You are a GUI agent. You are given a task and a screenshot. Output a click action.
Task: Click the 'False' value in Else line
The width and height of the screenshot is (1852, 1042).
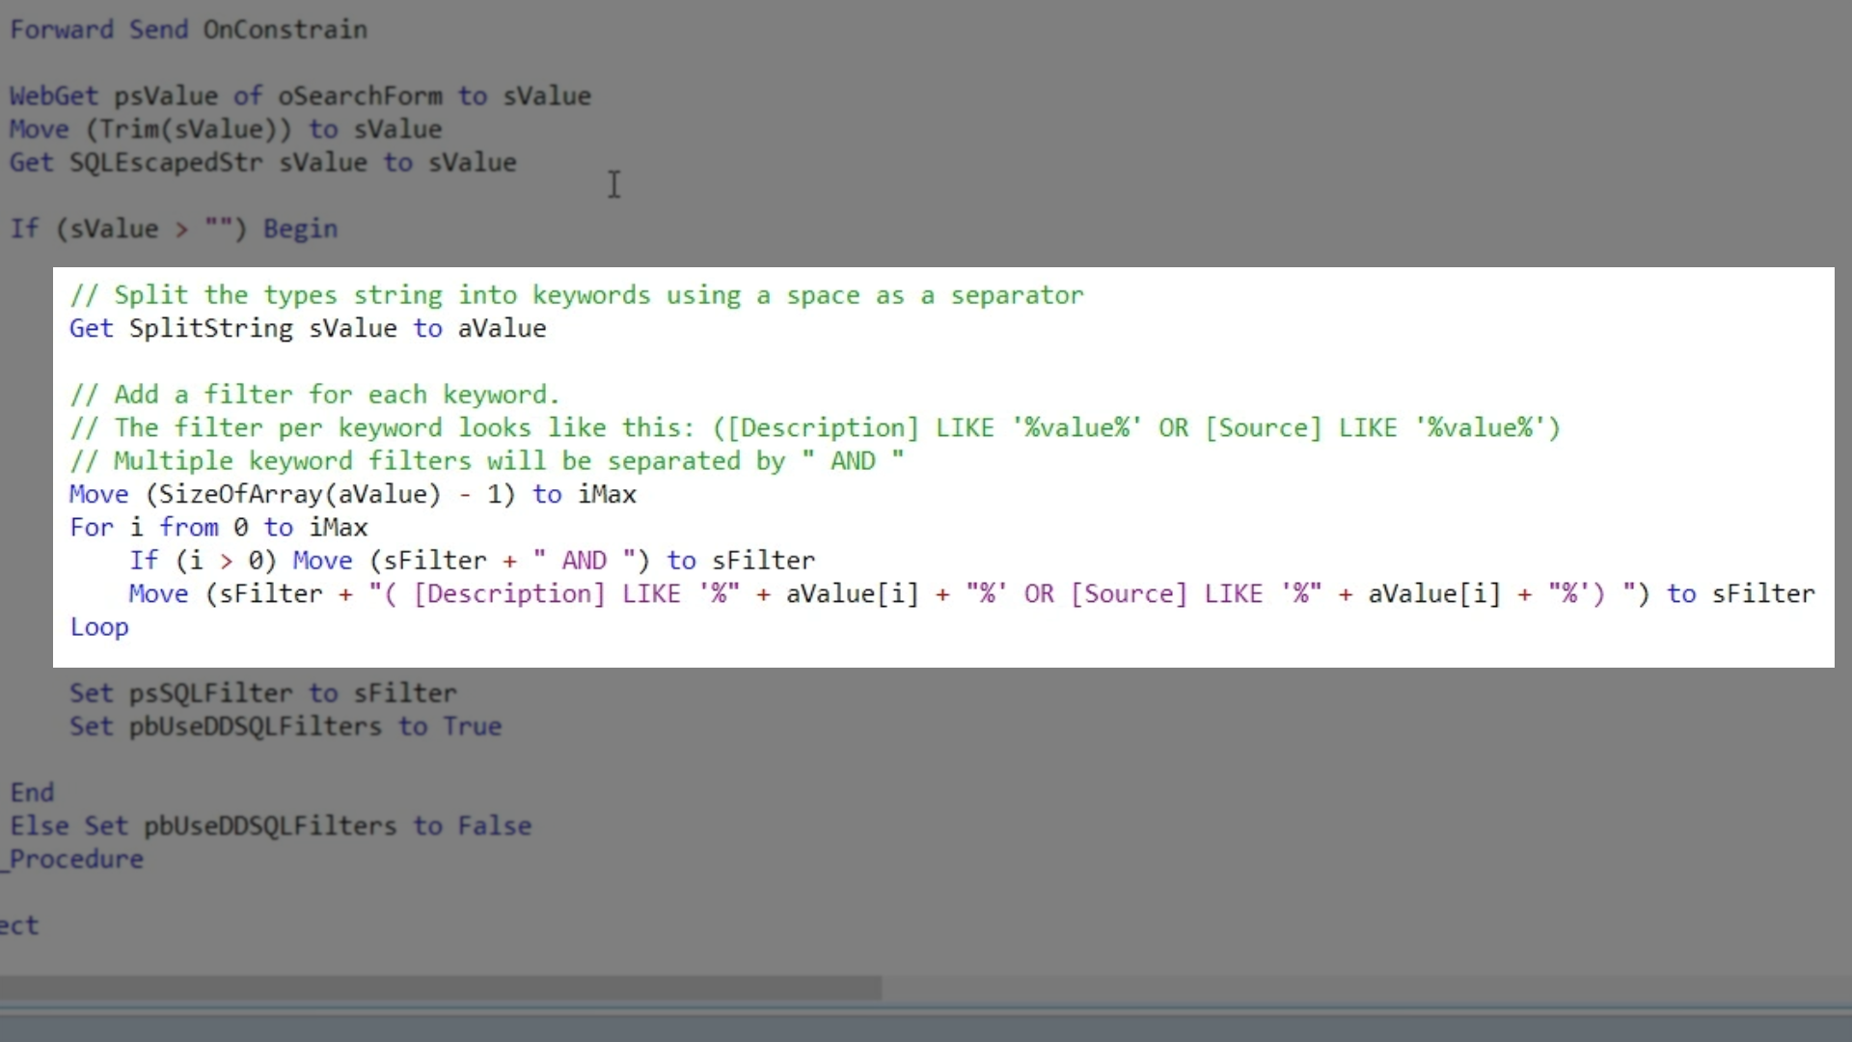(x=494, y=827)
